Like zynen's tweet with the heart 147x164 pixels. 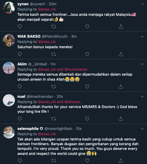click(87, 27)
